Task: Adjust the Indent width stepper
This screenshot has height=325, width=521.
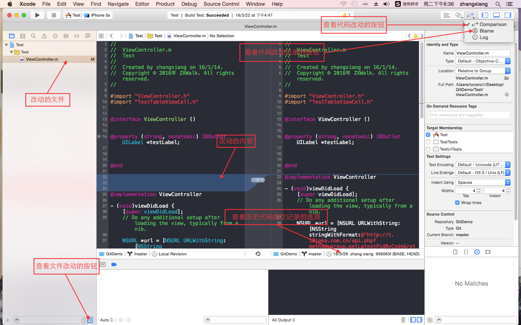Action: [508, 191]
